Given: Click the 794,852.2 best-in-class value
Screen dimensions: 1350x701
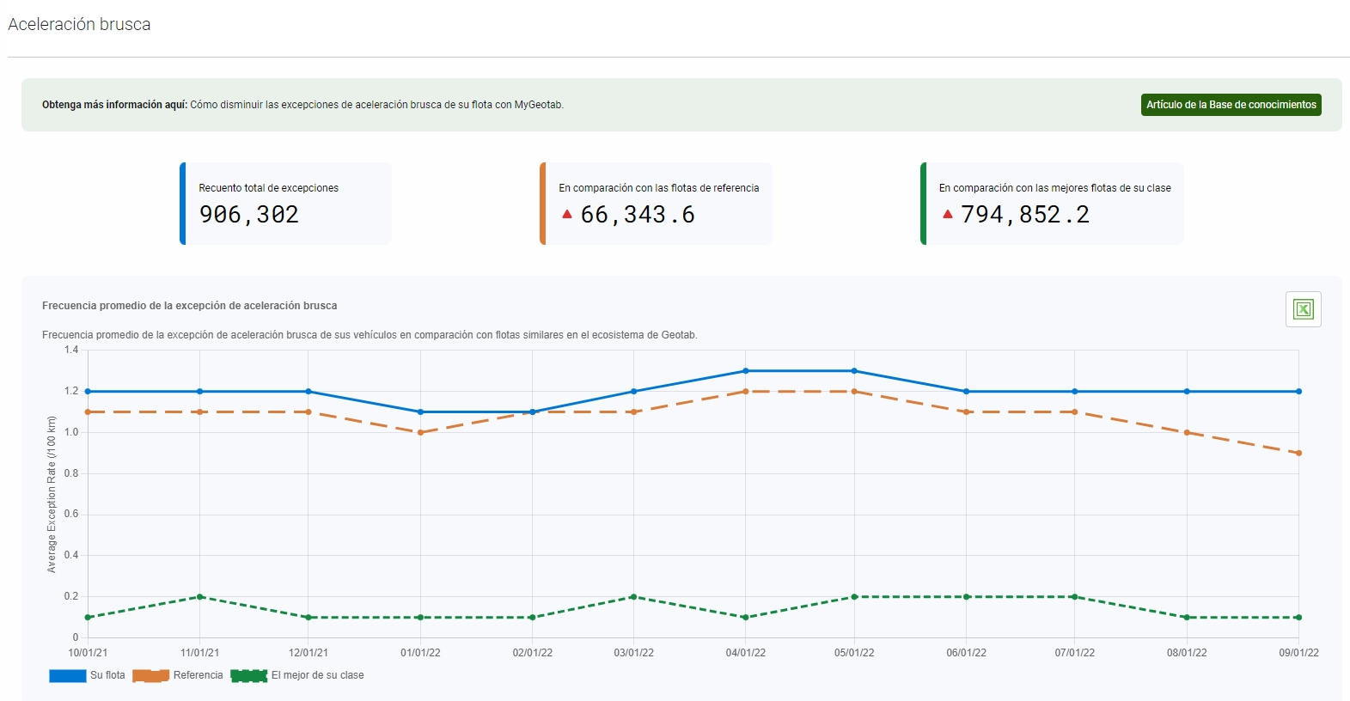Looking at the screenshot, I should (1024, 215).
